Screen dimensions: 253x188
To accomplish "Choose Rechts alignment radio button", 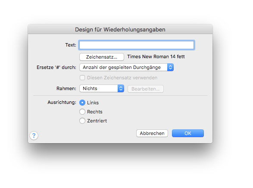I will click(82, 112).
